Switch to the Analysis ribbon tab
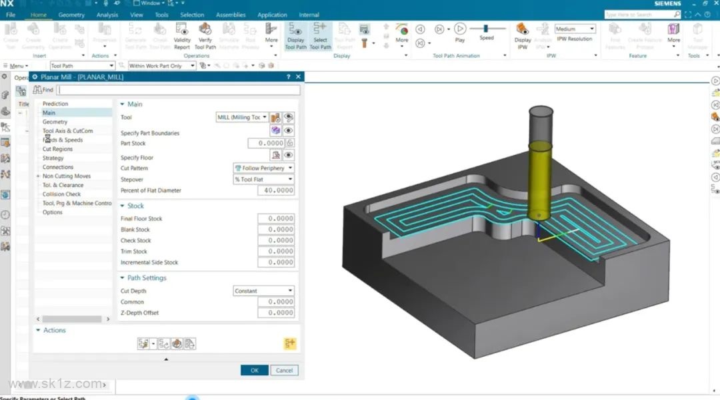 click(107, 15)
